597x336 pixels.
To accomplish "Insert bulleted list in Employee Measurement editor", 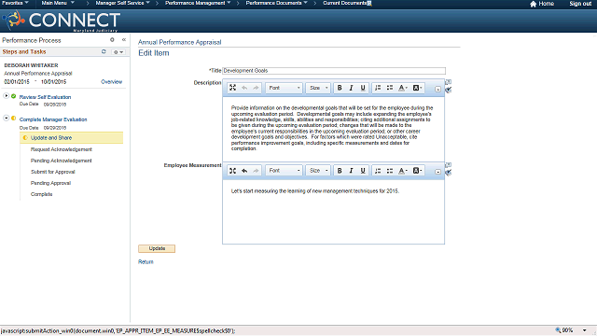I will coord(390,170).
